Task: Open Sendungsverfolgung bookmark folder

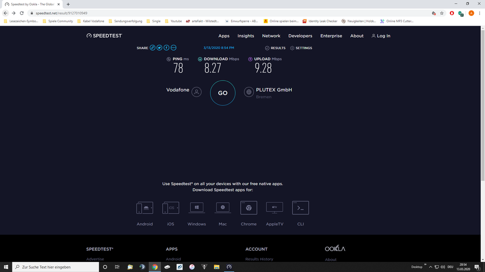Action: point(125,21)
